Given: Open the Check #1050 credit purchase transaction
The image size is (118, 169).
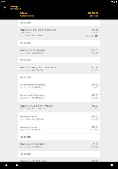Looking at the screenshot, I should point(59,33).
